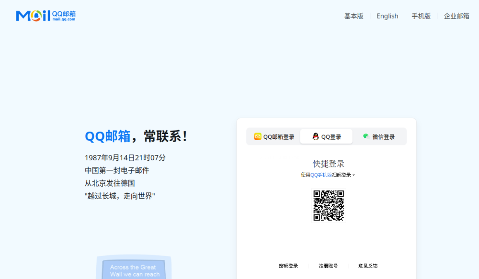Click the login QR code
Image resolution: width=479 pixels, height=279 pixels.
pyautogui.click(x=329, y=205)
